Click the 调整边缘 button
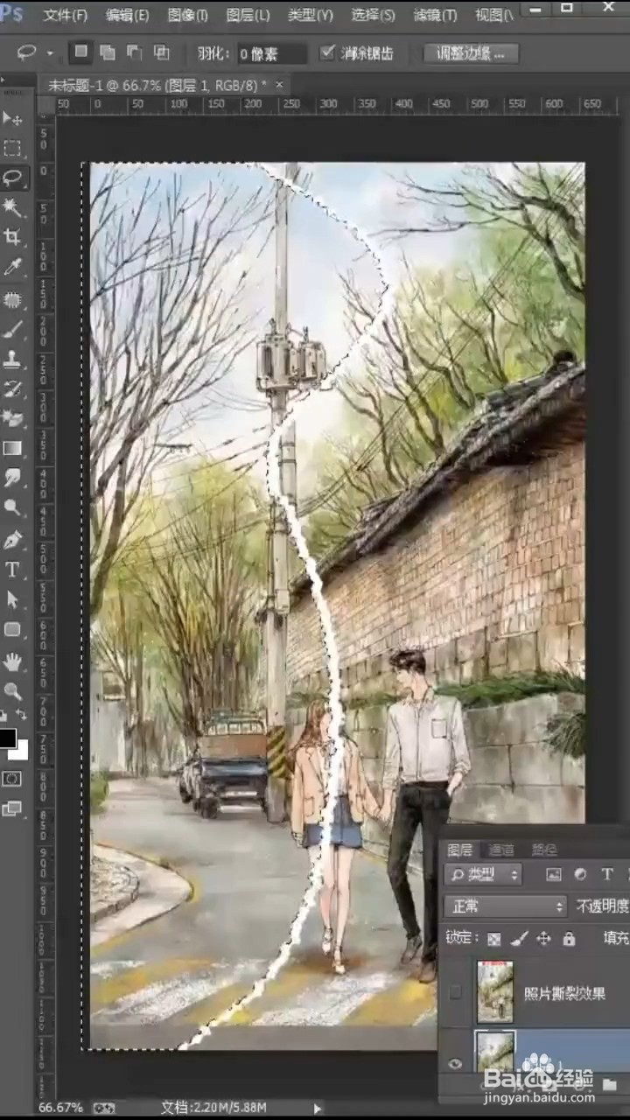Screen dimensions: 630x1120 coord(471,52)
